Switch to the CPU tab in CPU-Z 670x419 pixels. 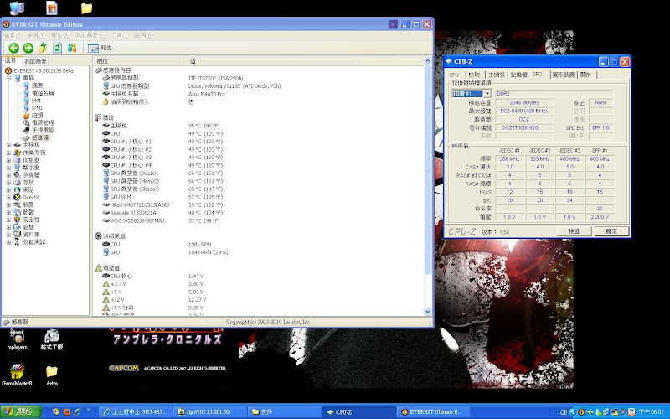(x=454, y=75)
